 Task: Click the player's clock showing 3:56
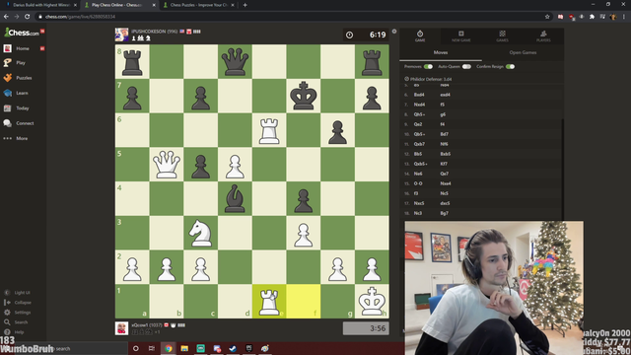pyautogui.click(x=366, y=328)
